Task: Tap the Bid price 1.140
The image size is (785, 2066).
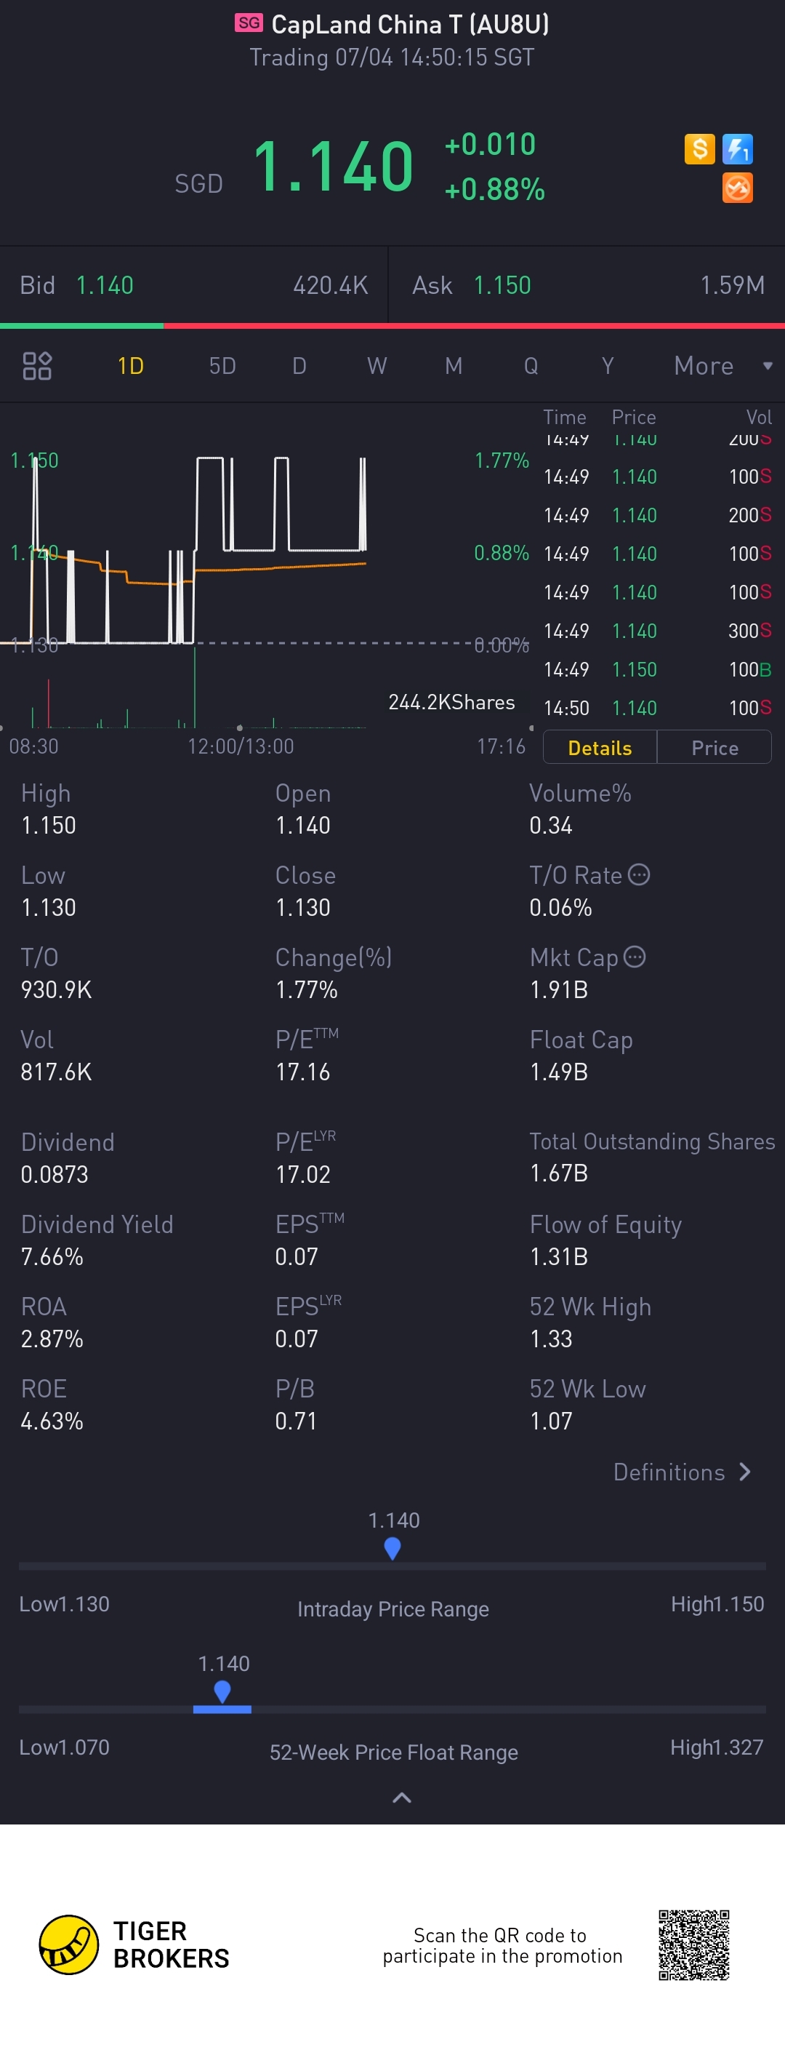Action: pos(105,285)
